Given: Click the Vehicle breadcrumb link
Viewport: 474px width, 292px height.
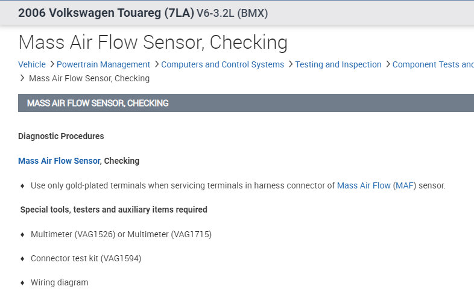Looking at the screenshot, I should click(31, 64).
